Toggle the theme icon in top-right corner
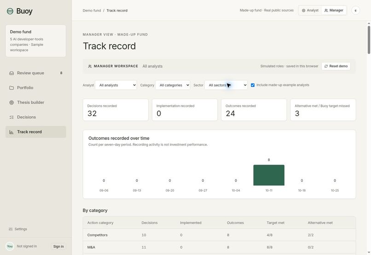 [x=356, y=11]
